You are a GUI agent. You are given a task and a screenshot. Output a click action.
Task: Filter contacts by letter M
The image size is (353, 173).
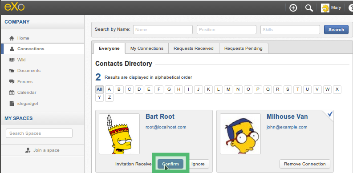click(x=228, y=89)
